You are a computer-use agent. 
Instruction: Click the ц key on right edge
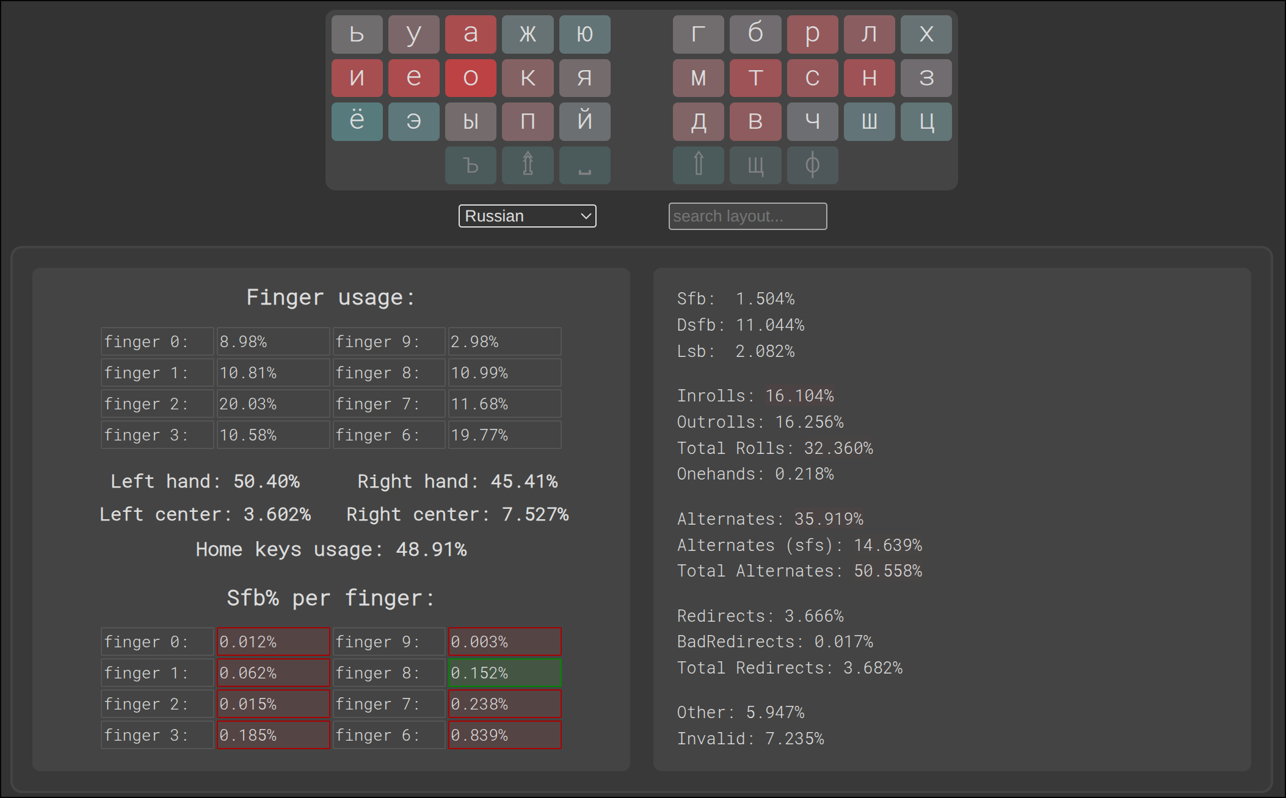point(926,121)
